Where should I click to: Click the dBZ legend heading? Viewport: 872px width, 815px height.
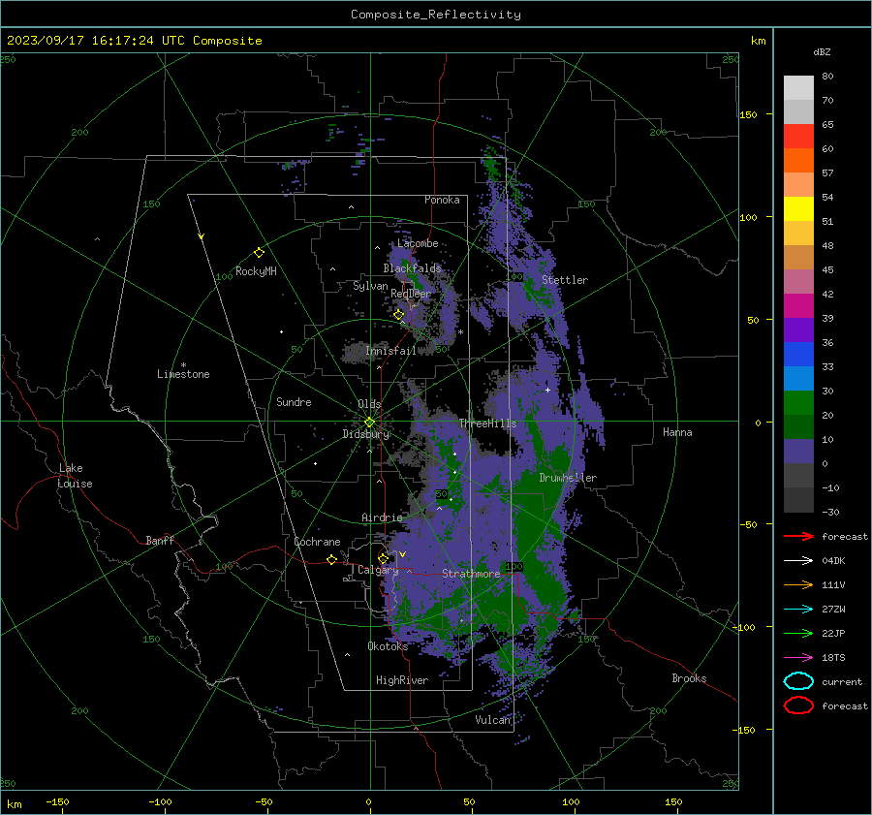pyautogui.click(x=822, y=51)
